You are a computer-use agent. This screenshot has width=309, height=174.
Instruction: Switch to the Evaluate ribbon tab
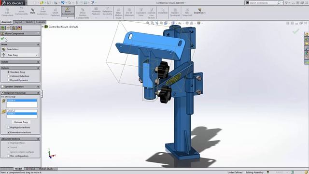41,22
